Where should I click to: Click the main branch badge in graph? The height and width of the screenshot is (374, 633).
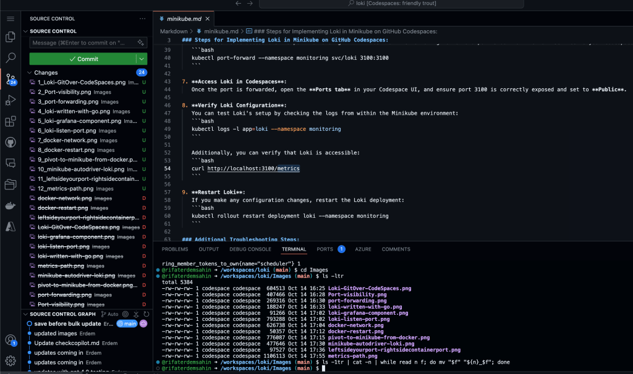(127, 323)
